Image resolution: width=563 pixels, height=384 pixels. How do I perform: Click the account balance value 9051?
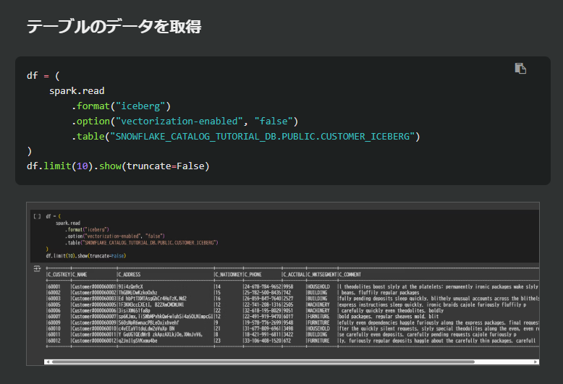288,311
